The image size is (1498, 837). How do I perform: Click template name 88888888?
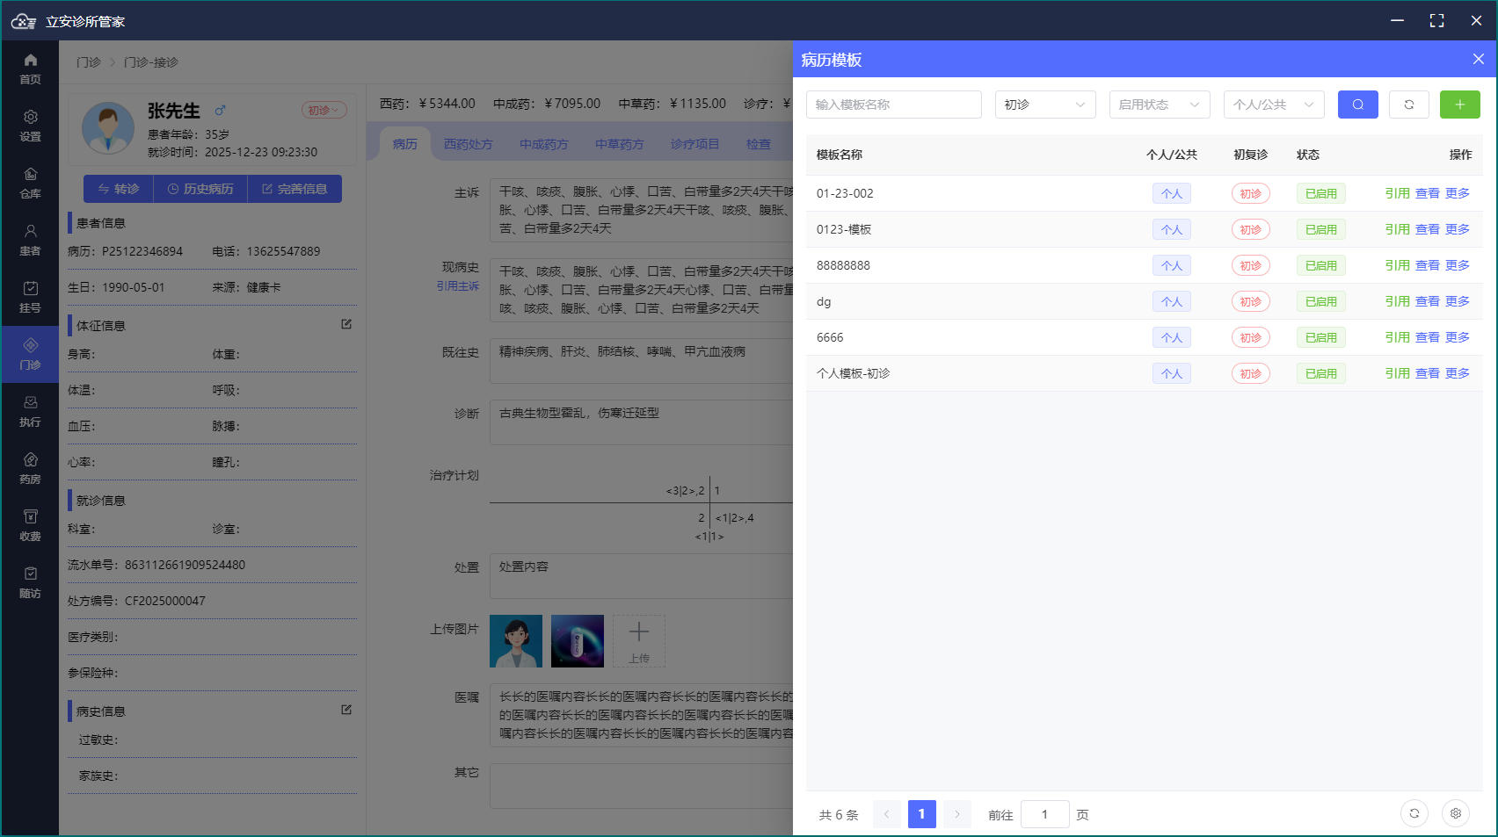(x=843, y=265)
